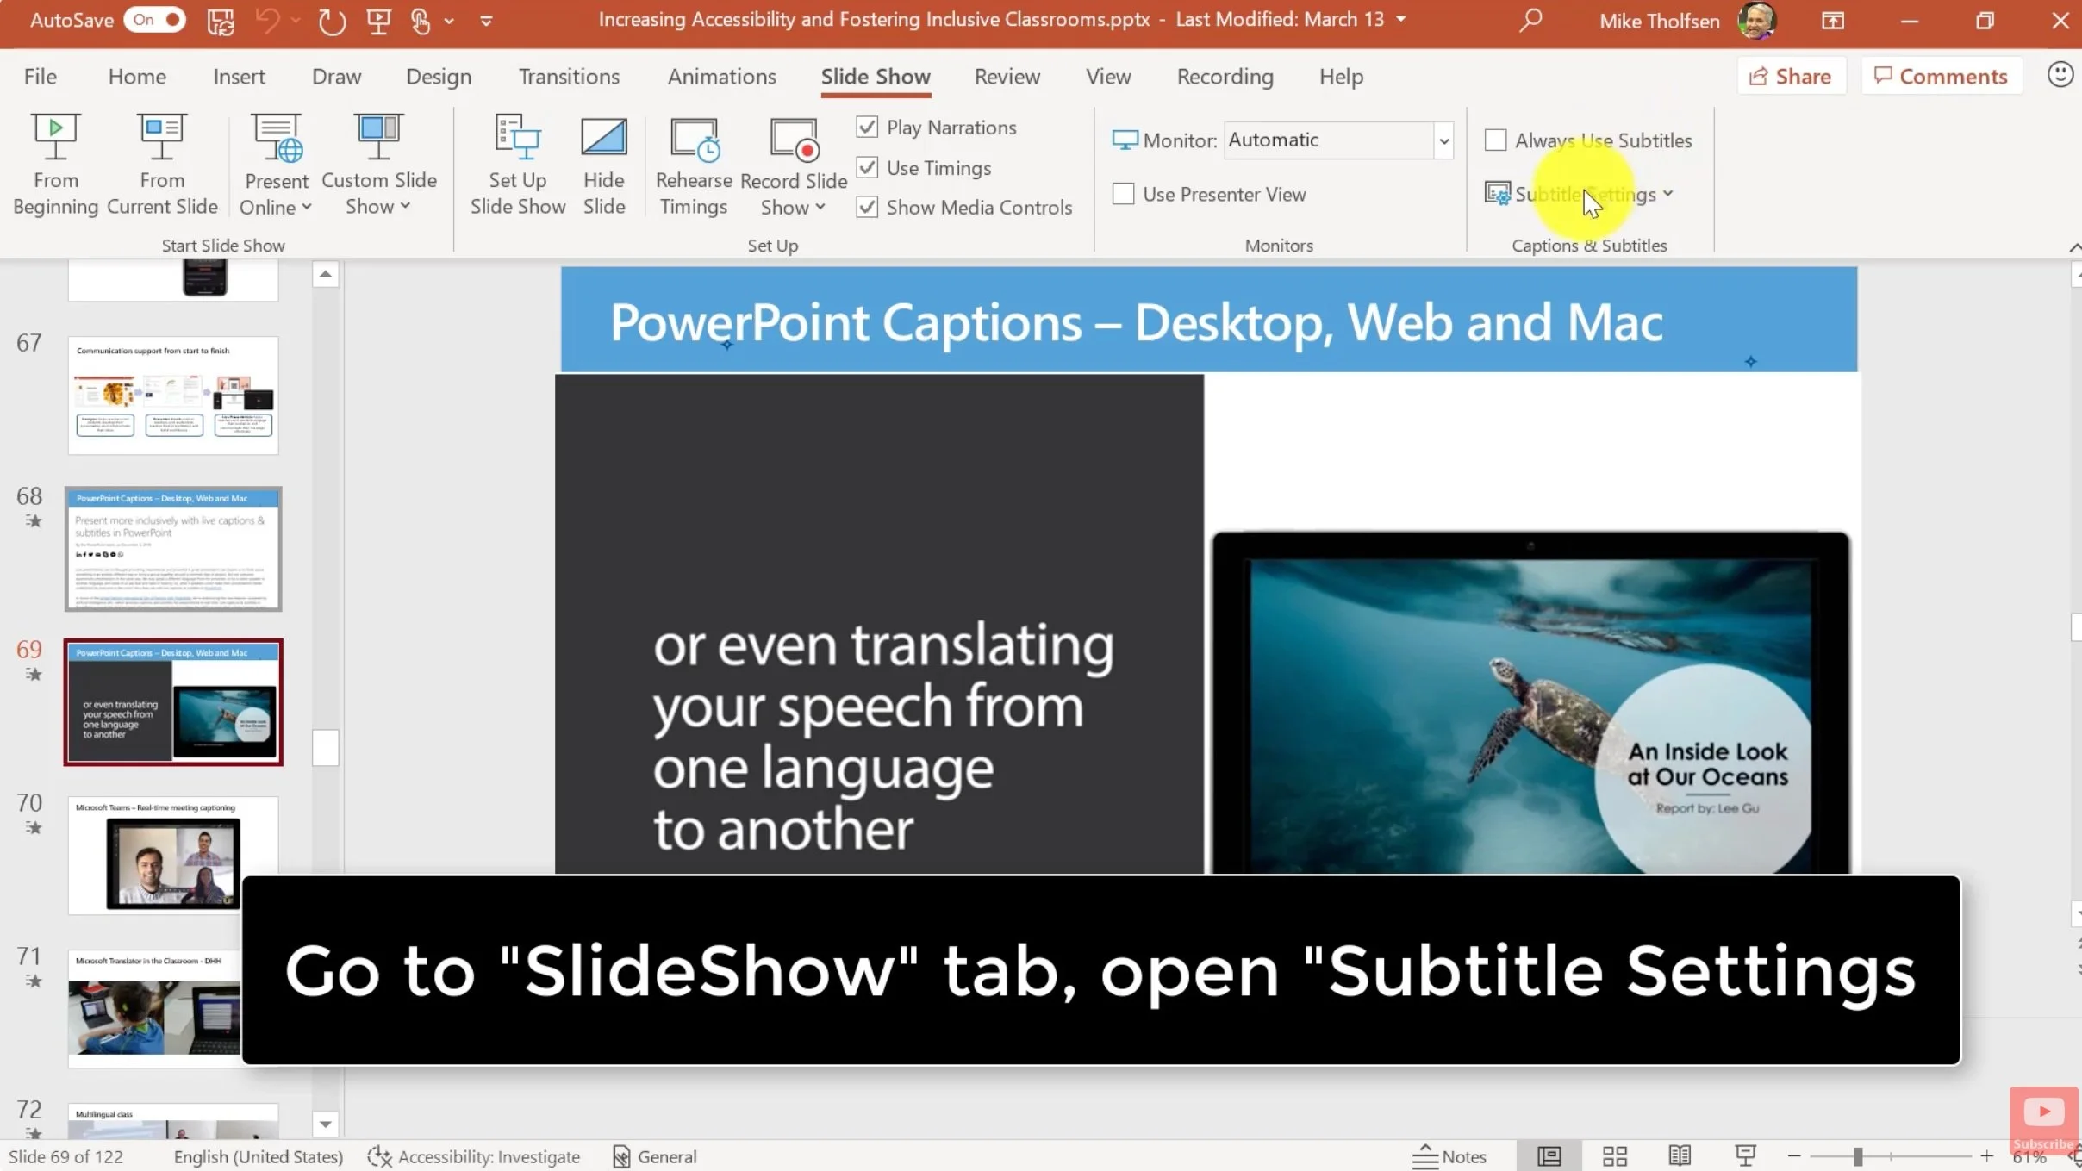The image size is (2082, 1171).
Task: Enable Always Use Subtitles checkbox
Action: tap(1496, 140)
